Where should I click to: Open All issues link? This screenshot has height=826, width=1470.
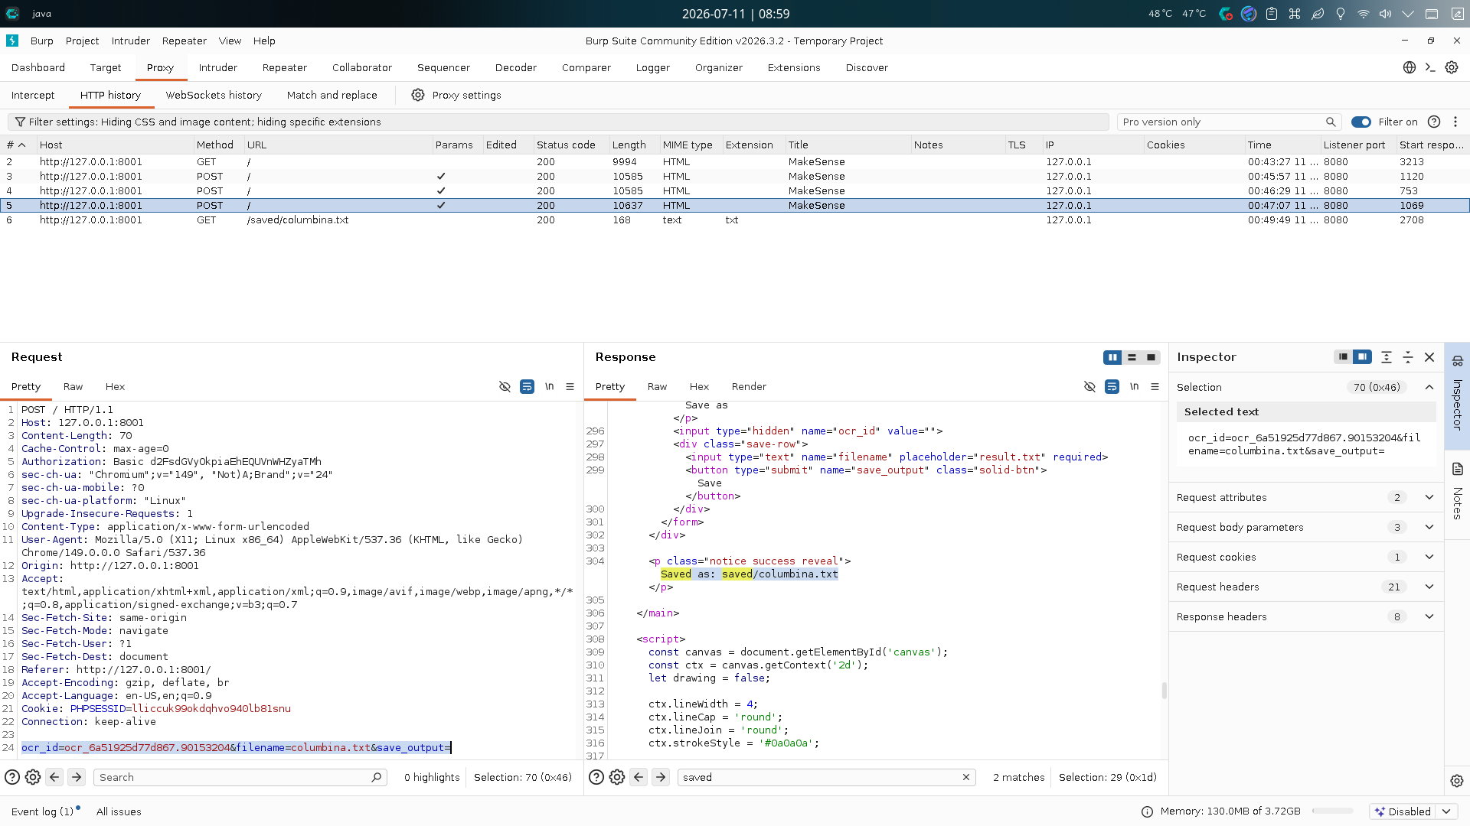(x=119, y=811)
